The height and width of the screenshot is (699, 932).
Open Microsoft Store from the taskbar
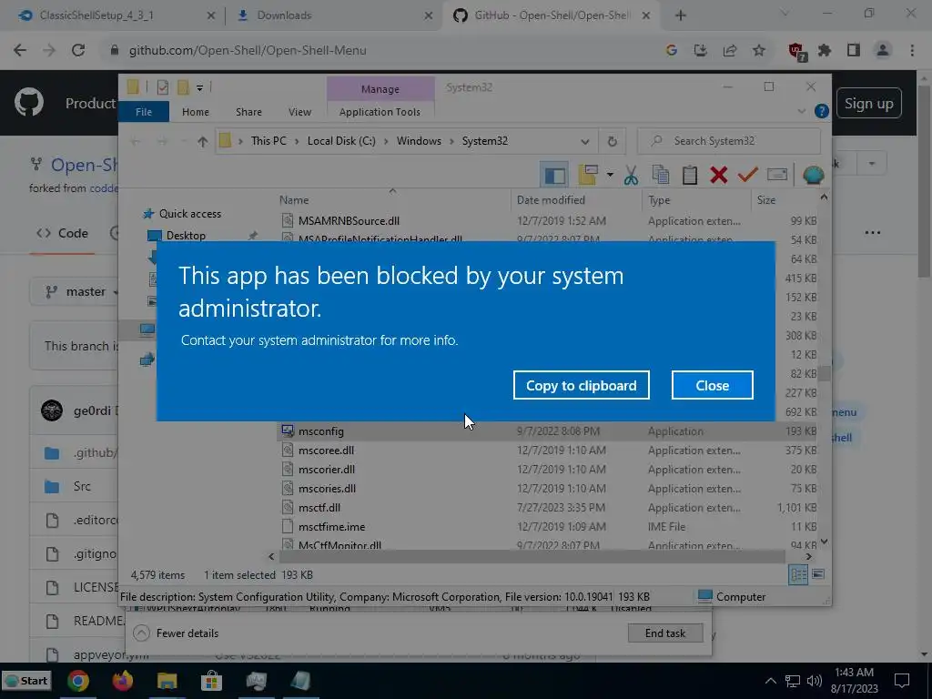tap(211, 681)
